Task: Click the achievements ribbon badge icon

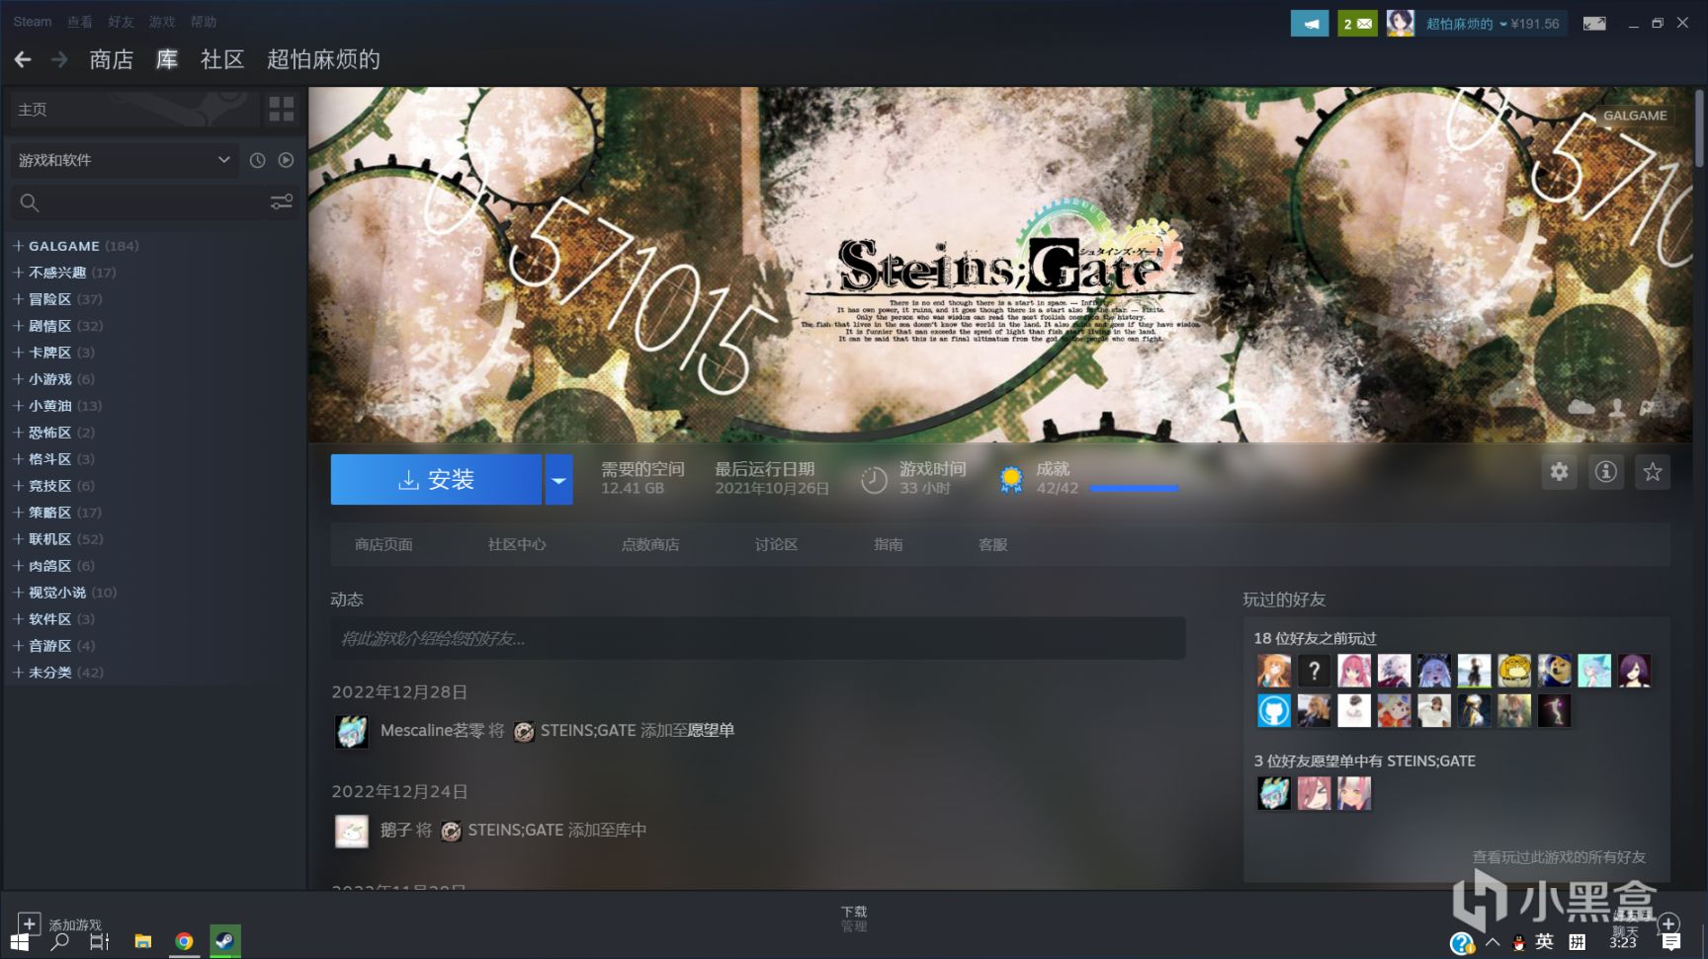Action: (x=1010, y=479)
